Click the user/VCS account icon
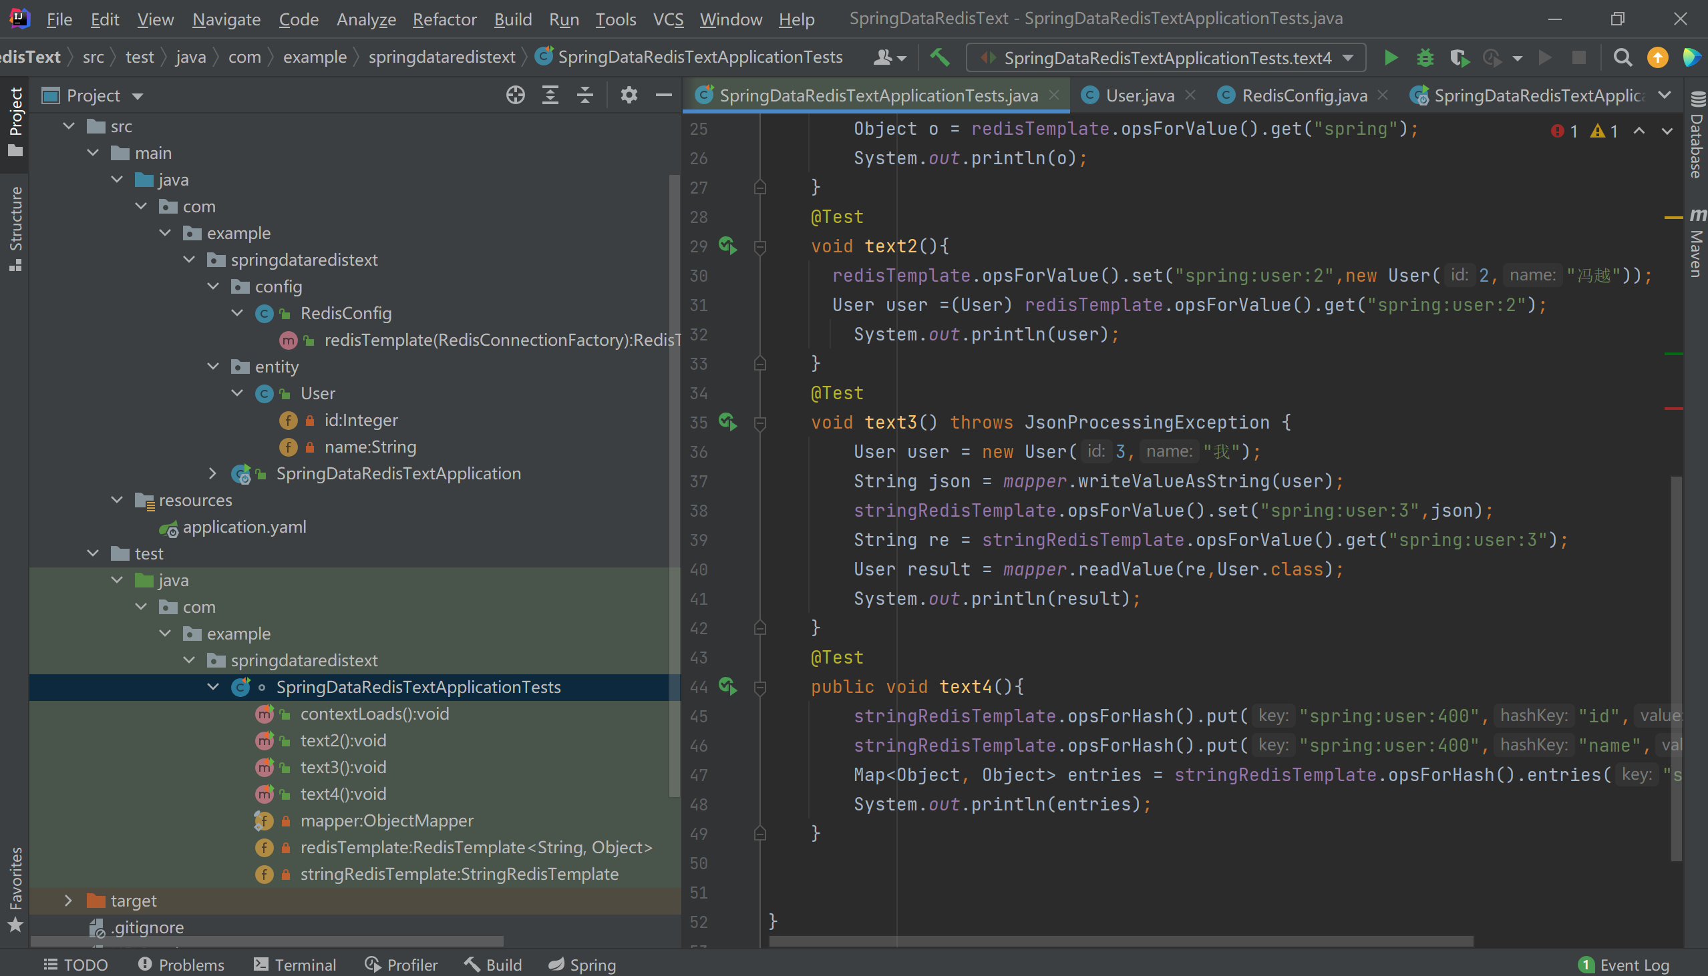This screenshot has width=1708, height=976. [x=889, y=57]
